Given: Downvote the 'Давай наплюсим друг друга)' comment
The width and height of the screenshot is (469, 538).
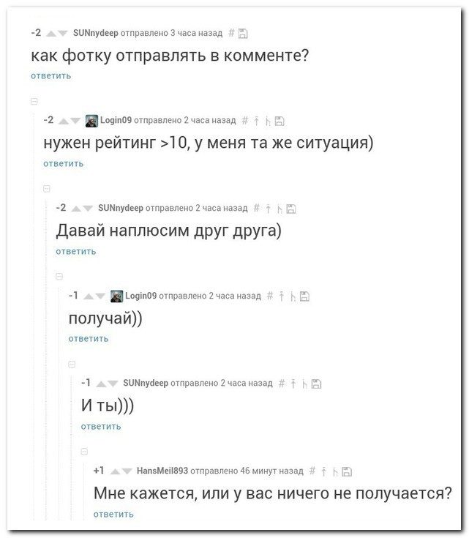Looking at the screenshot, I should [x=87, y=208].
